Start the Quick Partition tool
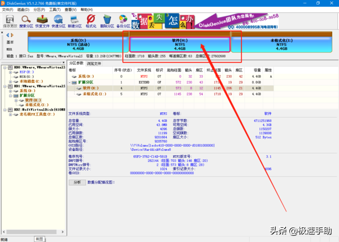 (58, 21)
